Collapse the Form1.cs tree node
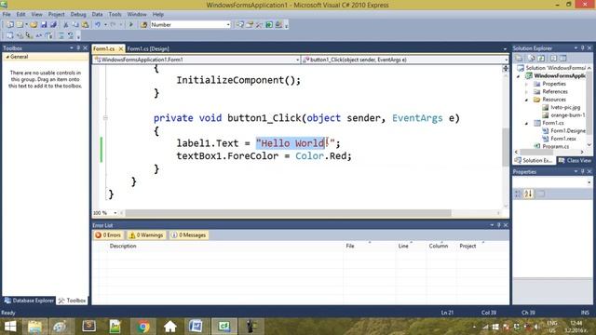Viewport: 596px width, 335px height. pyautogui.click(x=527, y=124)
